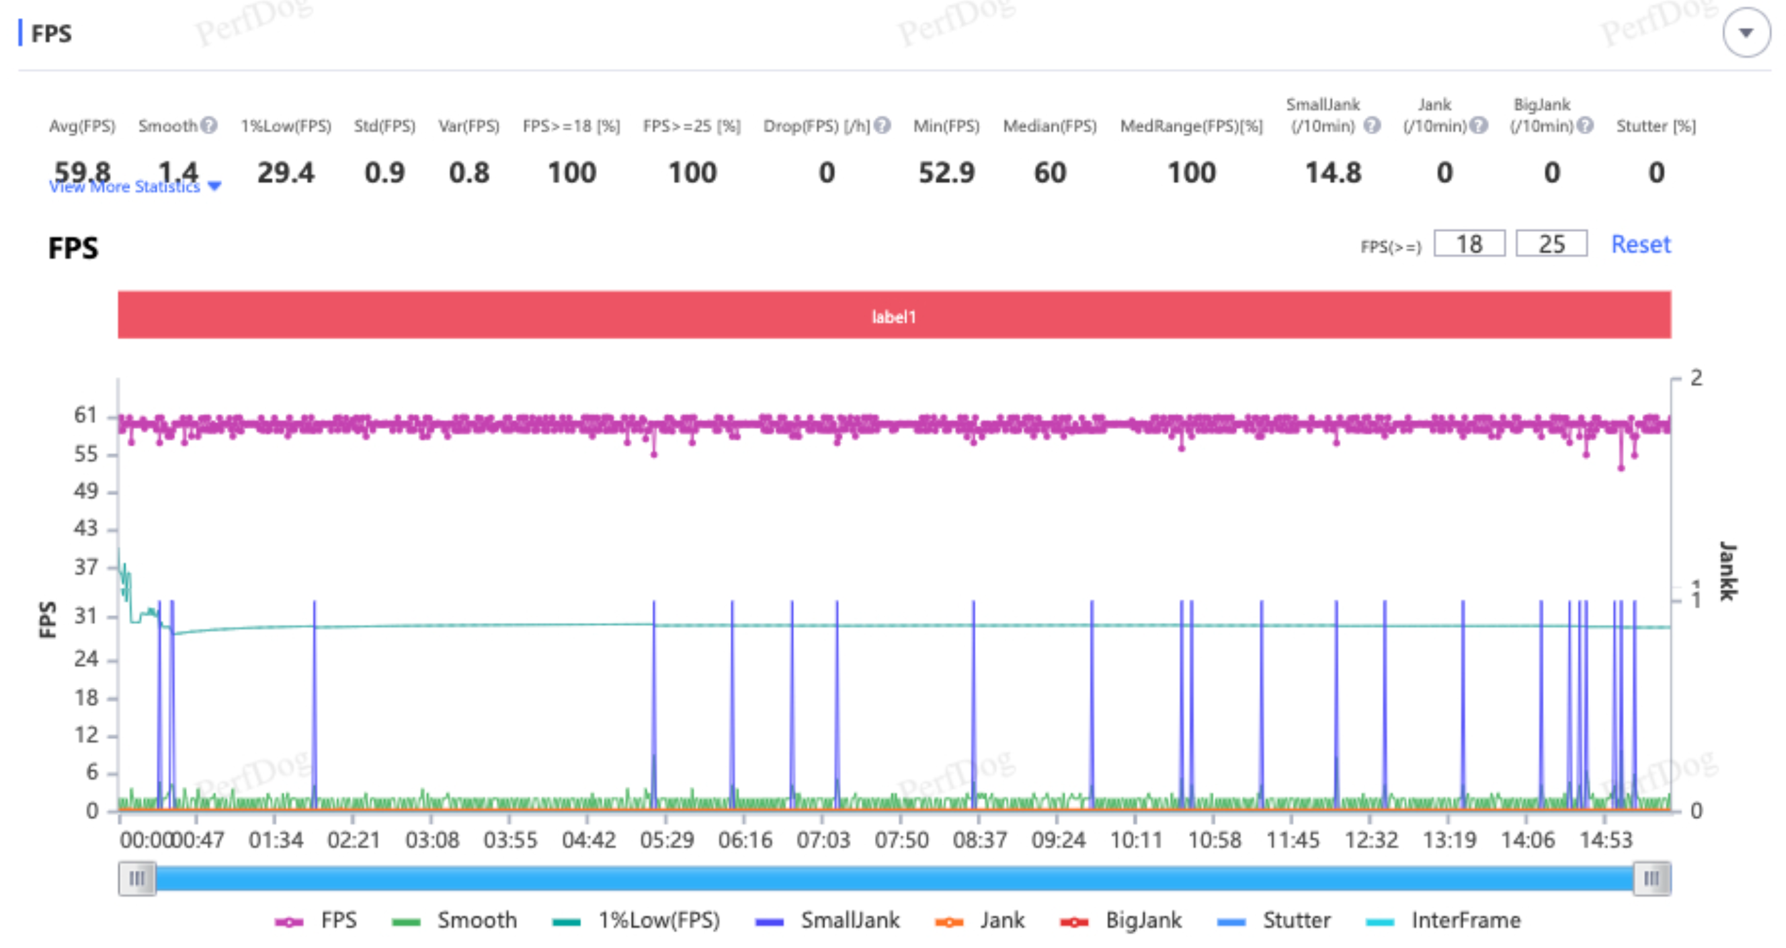The height and width of the screenshot is (948, 1786).
Task: Click the blue time range slider track
Action: coord(894,879)
